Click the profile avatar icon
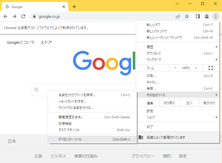Screen dimensions: 222x163 pos(206,16)
